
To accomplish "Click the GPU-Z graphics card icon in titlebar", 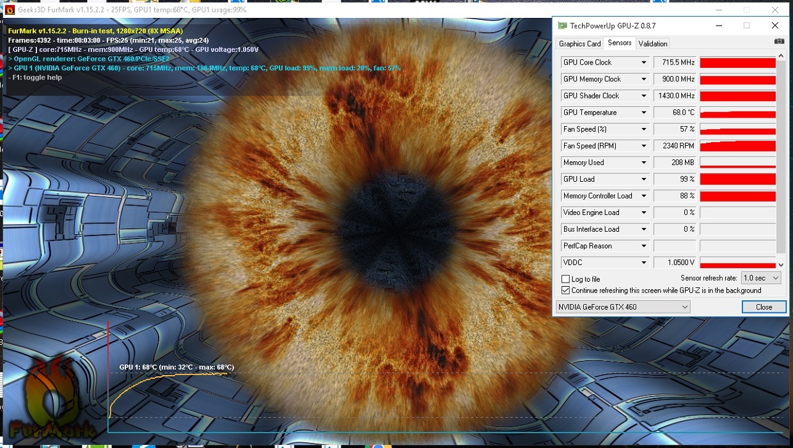I will tap(563, 25).
